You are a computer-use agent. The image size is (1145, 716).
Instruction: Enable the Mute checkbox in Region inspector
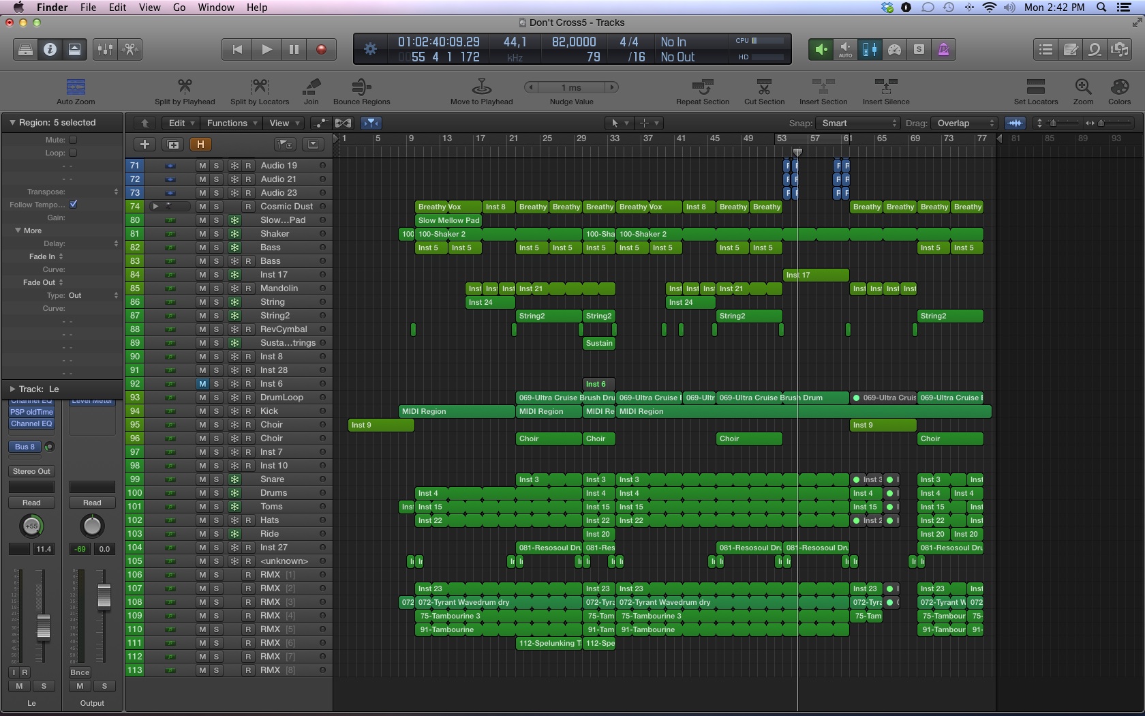pyautogui.click(x=73, y=140)
